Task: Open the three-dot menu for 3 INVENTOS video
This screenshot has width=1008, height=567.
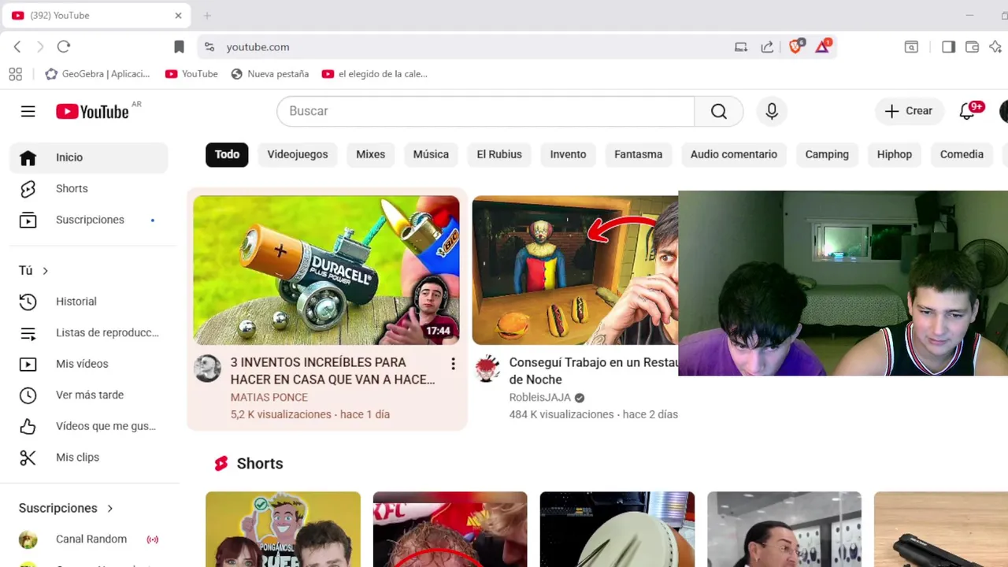Action: 453,363
